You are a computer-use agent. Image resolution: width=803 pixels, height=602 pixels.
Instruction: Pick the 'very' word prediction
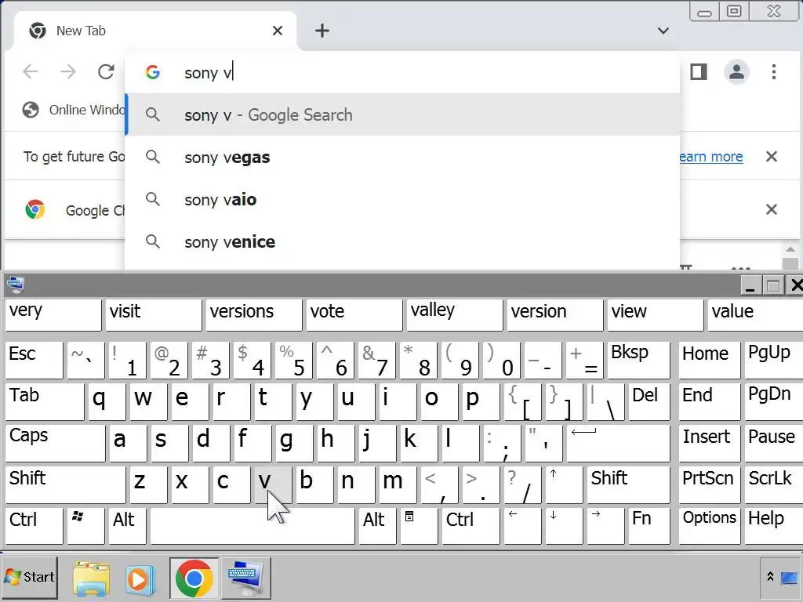tap(53, 315)
